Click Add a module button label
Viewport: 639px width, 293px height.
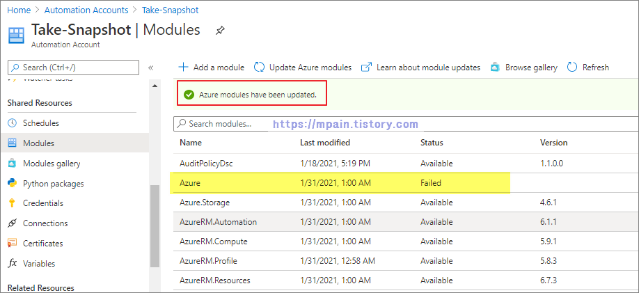219,68
